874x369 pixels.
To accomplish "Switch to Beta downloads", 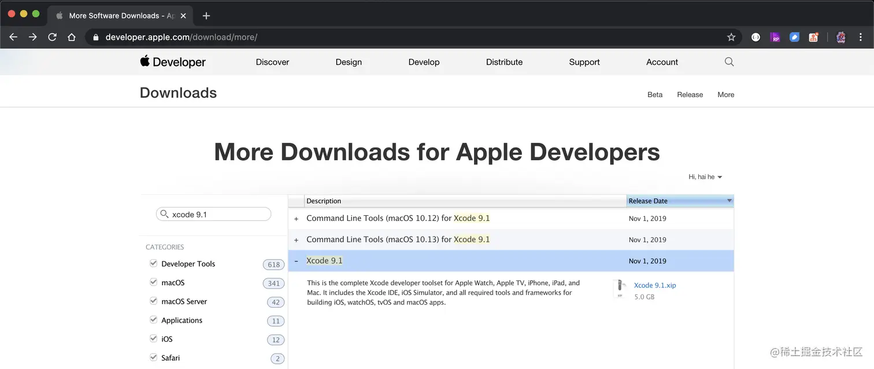I will pyautogui.click(x=655, y=95).
